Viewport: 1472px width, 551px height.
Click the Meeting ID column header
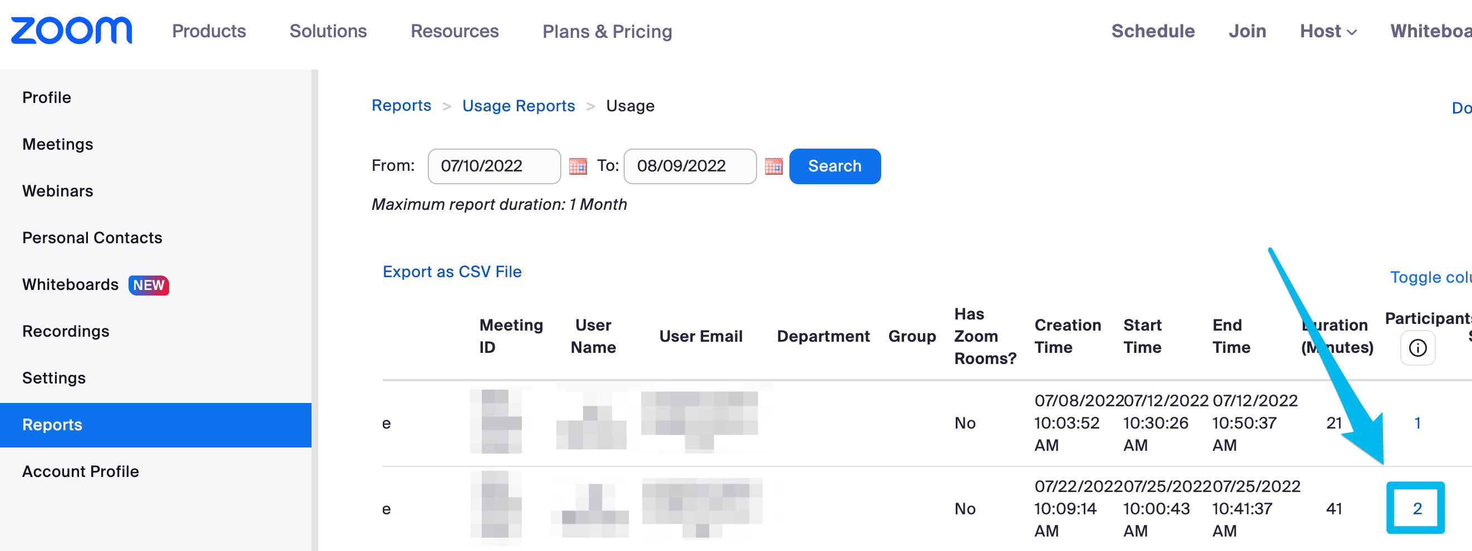click(x=511, y=336)
